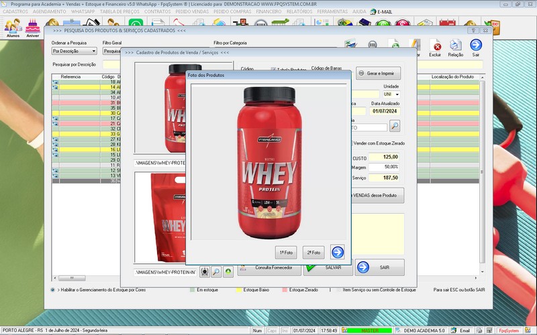
Task: Open the Aniver birthdays toolbar icon
Action: tap(33, 27)
